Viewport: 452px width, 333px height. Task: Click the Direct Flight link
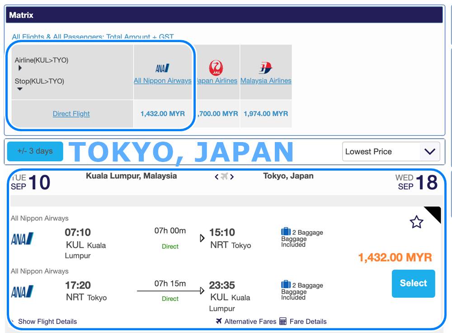[71, 114]
